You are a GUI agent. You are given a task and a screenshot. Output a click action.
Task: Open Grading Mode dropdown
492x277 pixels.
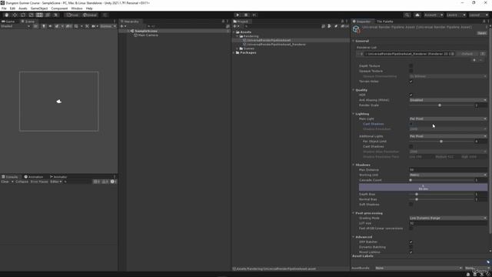[448, 218]
